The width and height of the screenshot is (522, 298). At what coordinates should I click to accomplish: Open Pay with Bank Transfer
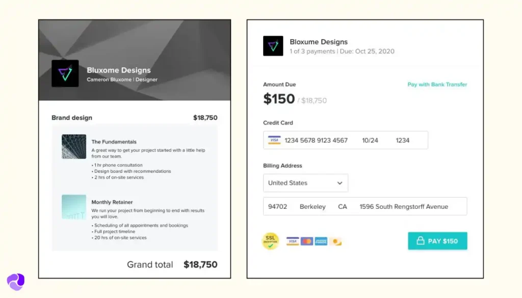point(437,85)
